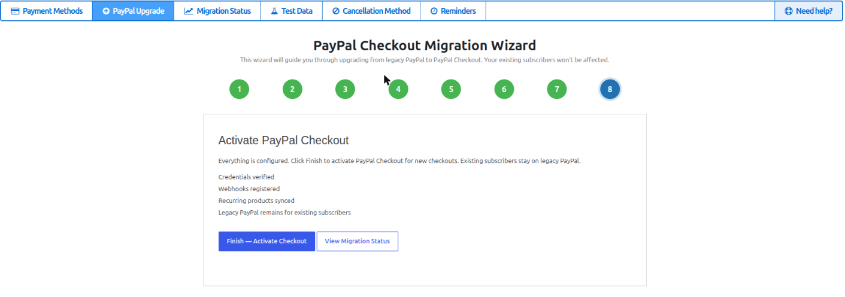
Task: Click the ban icon on Cancellation Method
Action: point(336,11)
